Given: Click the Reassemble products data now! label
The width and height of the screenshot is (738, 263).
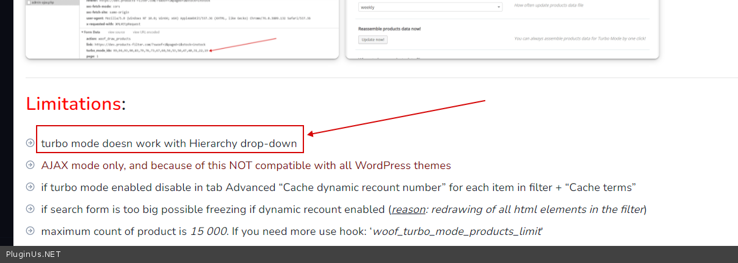Looking at the screenshot, I should 389,29.
